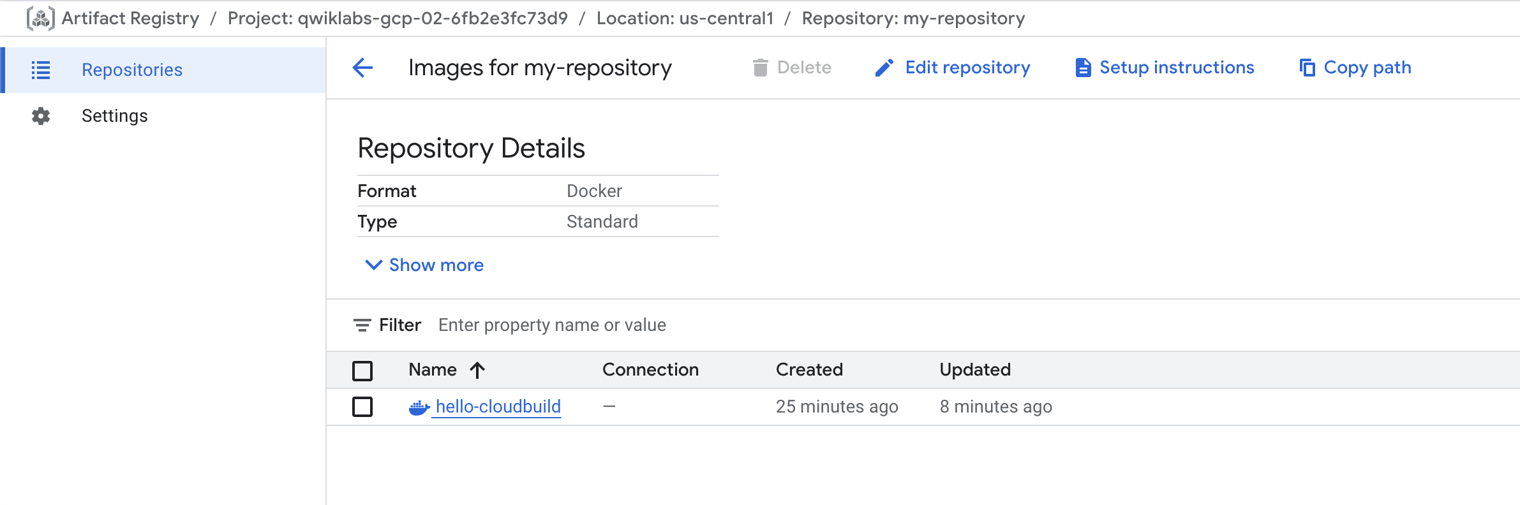1520x505 pixels.
Task: Click the Edit repository button
Action: pos(952,68)
